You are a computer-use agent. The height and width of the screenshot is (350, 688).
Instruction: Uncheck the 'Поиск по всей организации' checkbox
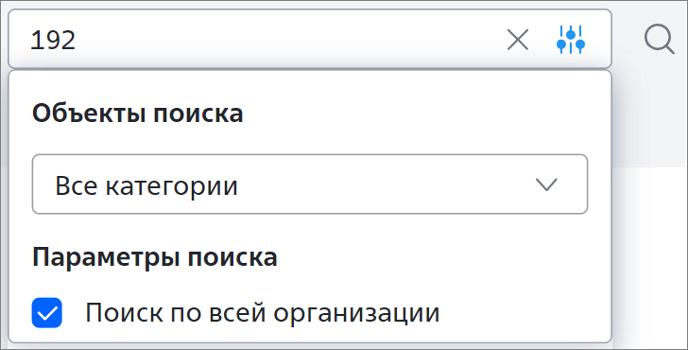click(47, 313)
